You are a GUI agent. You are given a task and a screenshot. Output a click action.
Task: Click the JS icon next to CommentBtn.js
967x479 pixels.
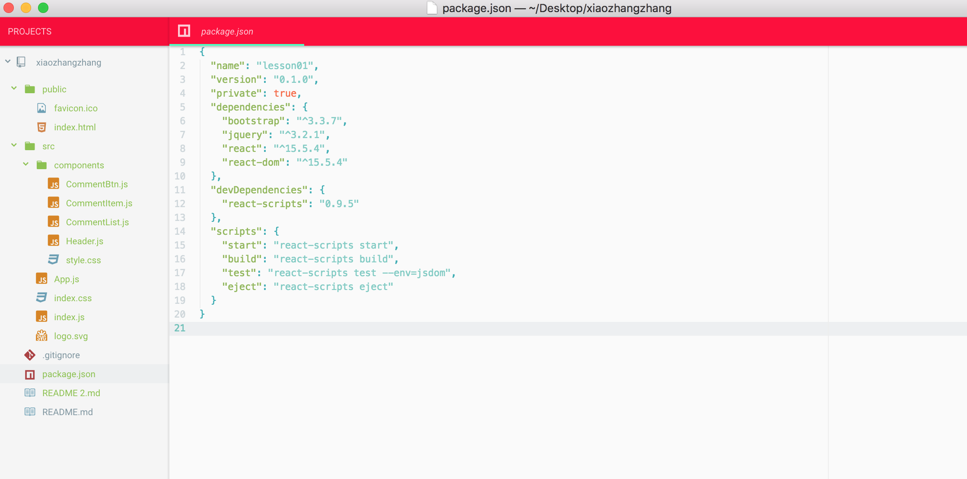click(x=54, y=184)
